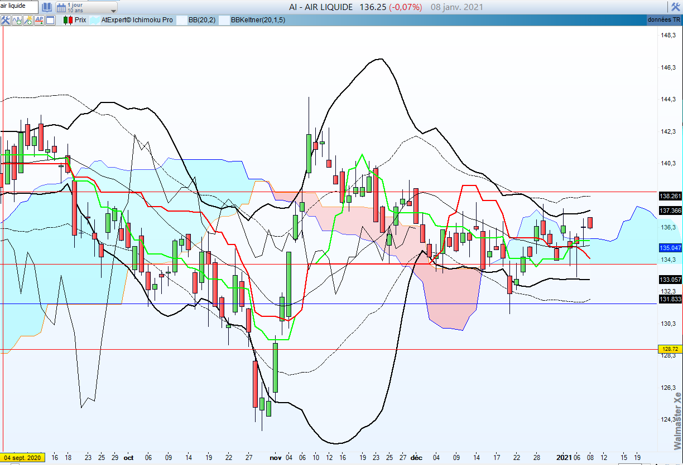Image resolution: width=683 pixels, height=465 pixels.
Task: Click the 138.261 price label
Action: click(670, 196)
